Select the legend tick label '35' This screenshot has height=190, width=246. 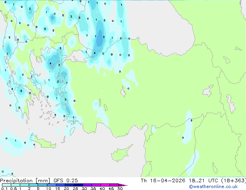[x=93, y=188]
